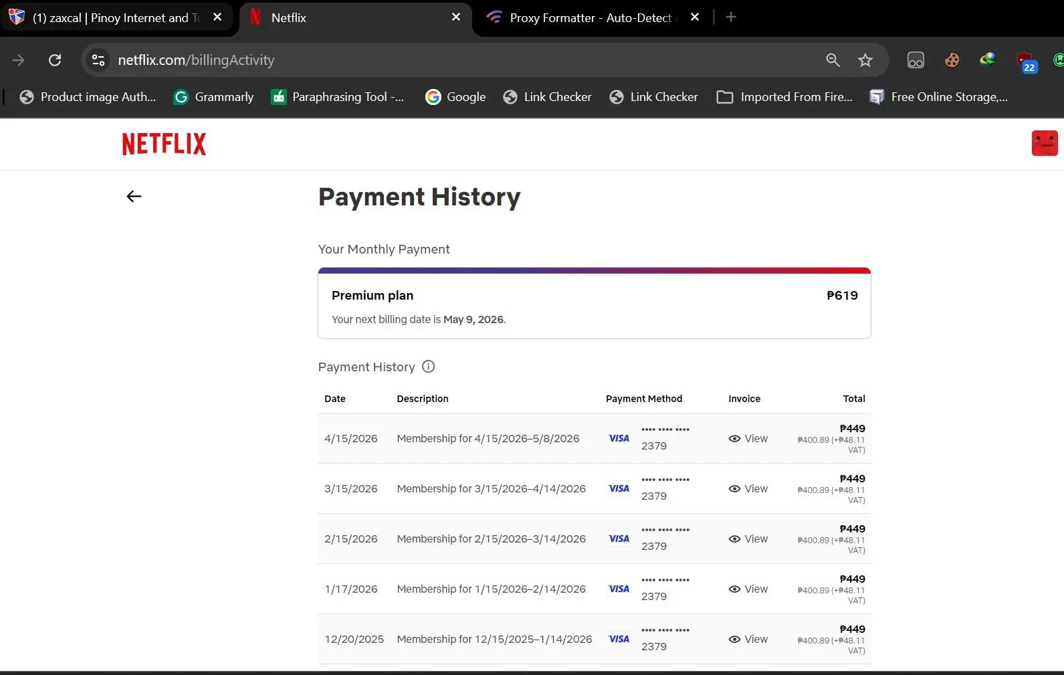The width and height of the screenshot is (1064, 675).
Task: Click the Invoice column header
Action: [x=744, y=399]
